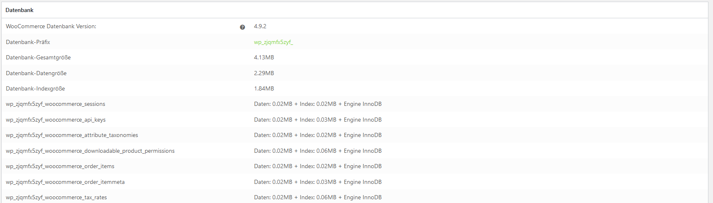The image size is (713, 203).
Task: Click the Datenbank-Datengröße label
Action: [36, 73]
